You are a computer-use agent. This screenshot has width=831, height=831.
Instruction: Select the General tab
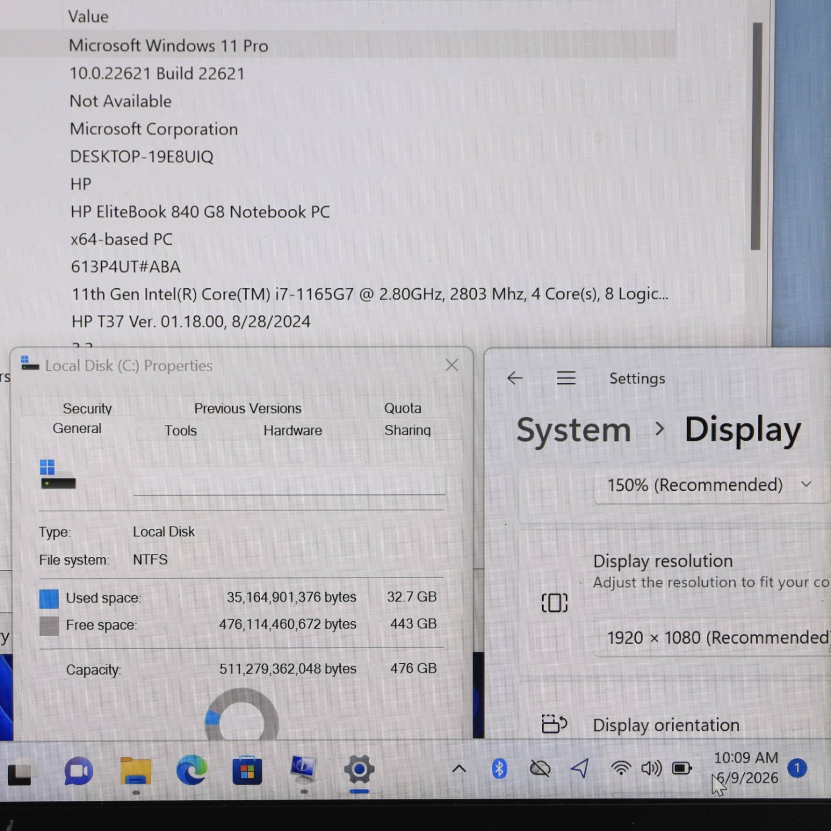(x=77, y=428)
